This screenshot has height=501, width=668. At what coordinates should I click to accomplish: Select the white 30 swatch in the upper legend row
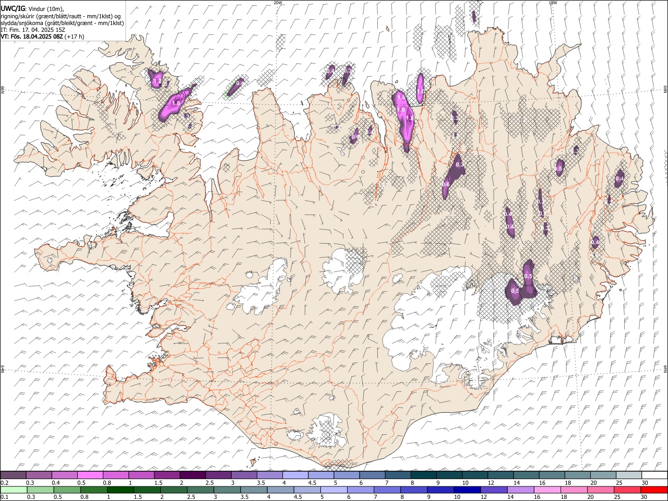click(654, 475)
